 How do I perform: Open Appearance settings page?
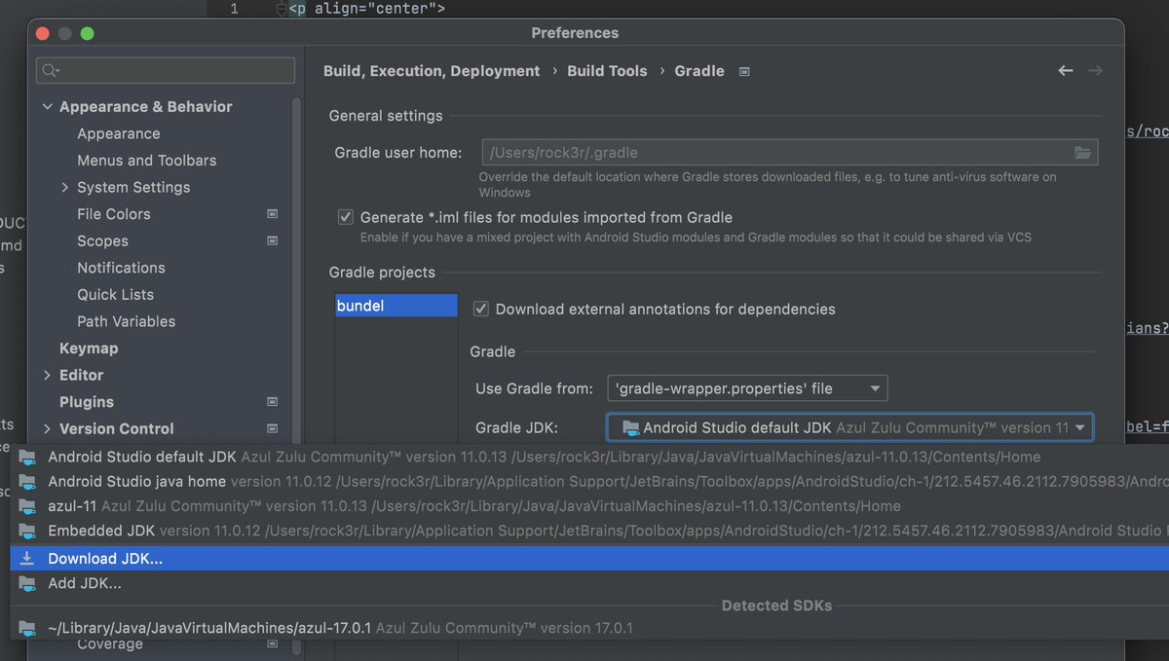coord(119,133)
